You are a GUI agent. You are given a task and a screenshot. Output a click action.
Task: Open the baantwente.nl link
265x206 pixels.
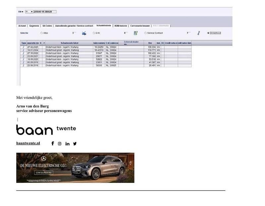[x=28, y=143]
